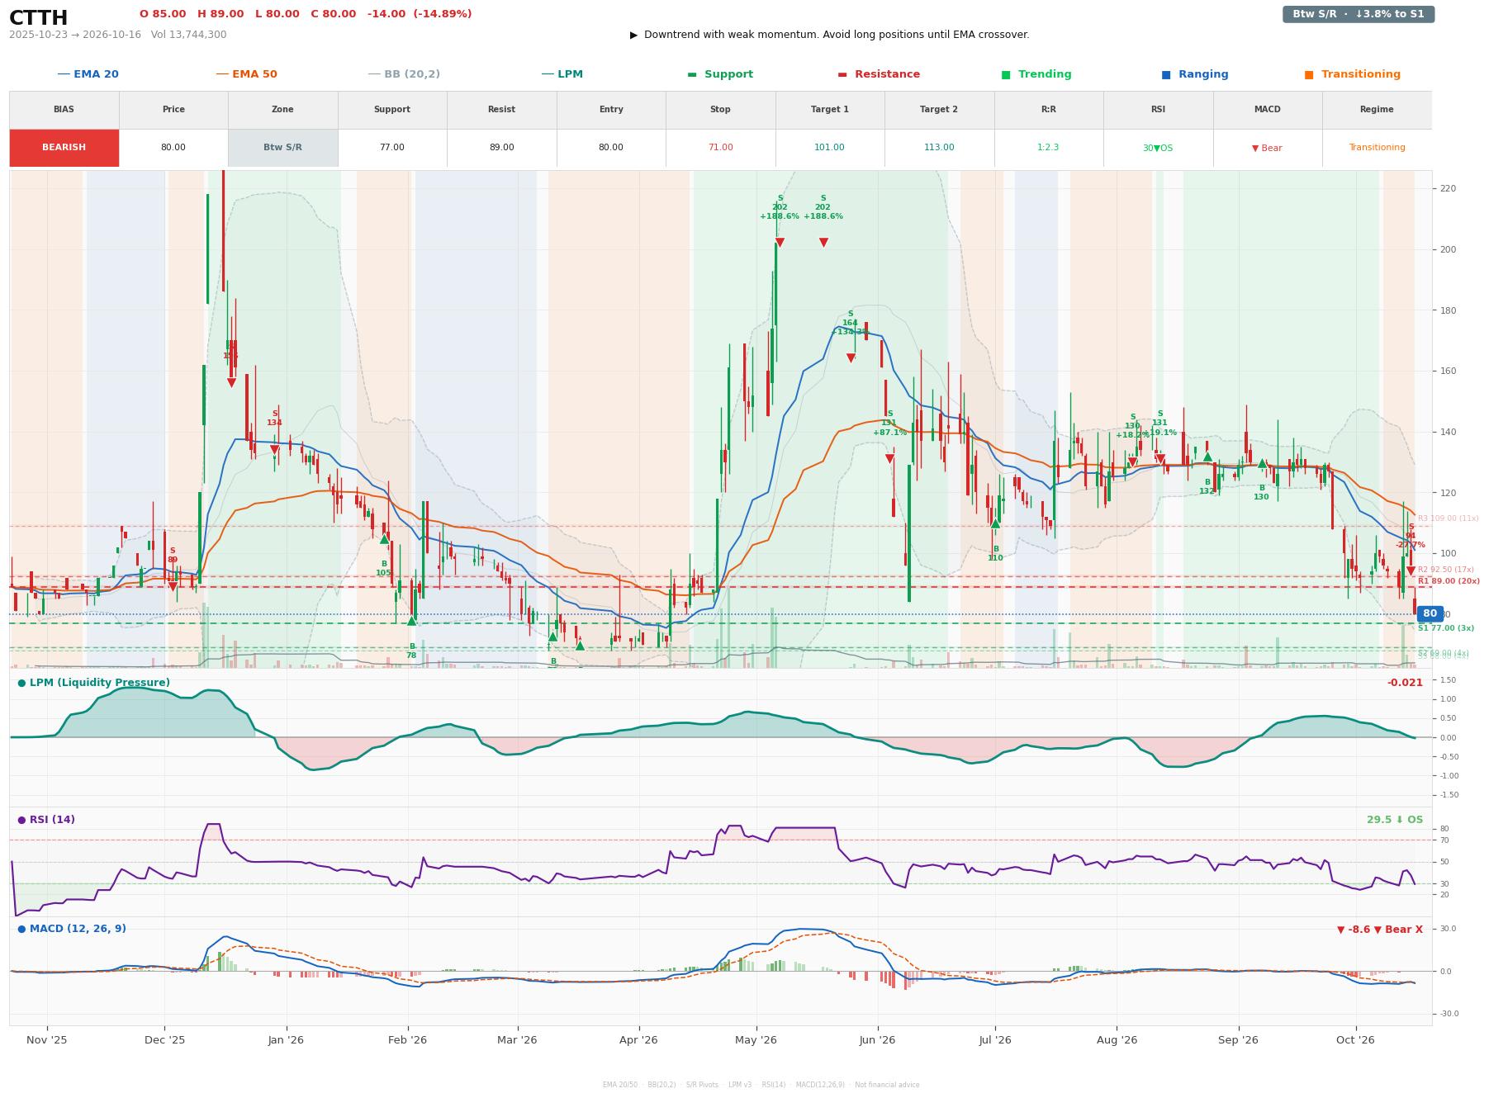Viewport: 1489px width, 1098px height.
Task: Toggle the LPM legend entry
Action: point(562,74)
